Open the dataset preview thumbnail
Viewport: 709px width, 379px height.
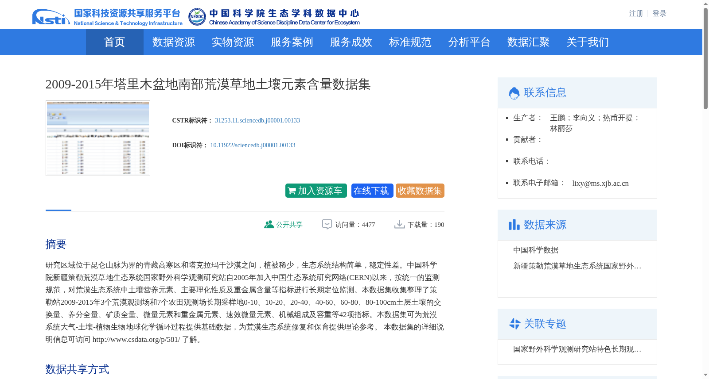click(98, 138)
